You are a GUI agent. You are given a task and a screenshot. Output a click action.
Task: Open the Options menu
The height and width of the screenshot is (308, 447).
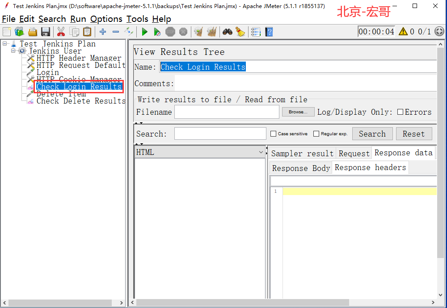(106, 19)
